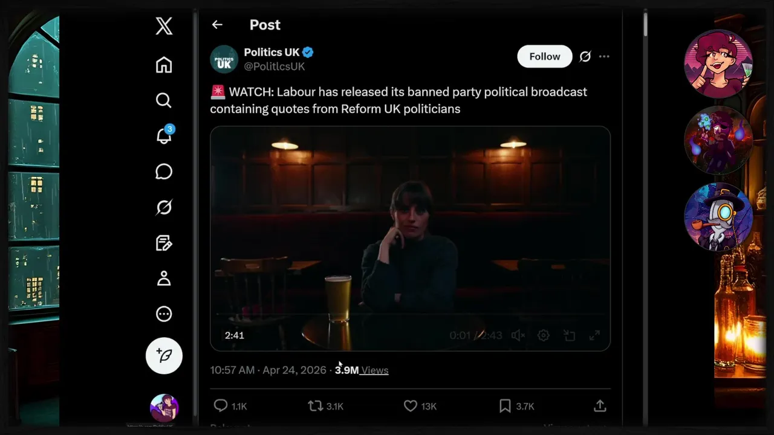The height and width of the screenshot is (435, 774).
Task: Open the Politics UK profile avatar
Action: coord(224,59)
